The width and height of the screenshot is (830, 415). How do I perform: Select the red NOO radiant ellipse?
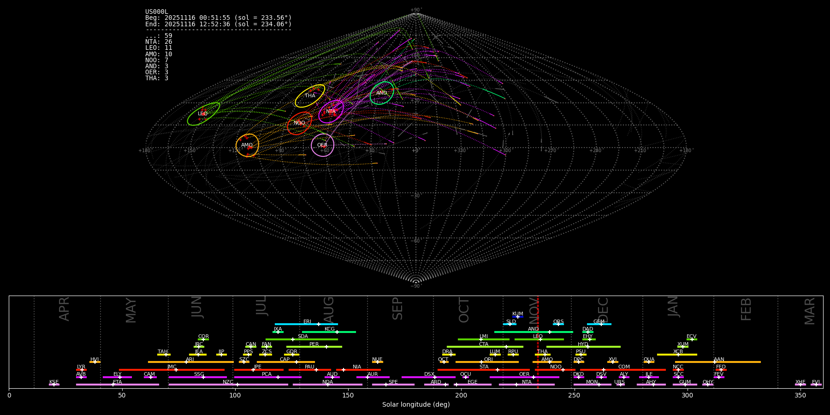(x=299, y=123)
